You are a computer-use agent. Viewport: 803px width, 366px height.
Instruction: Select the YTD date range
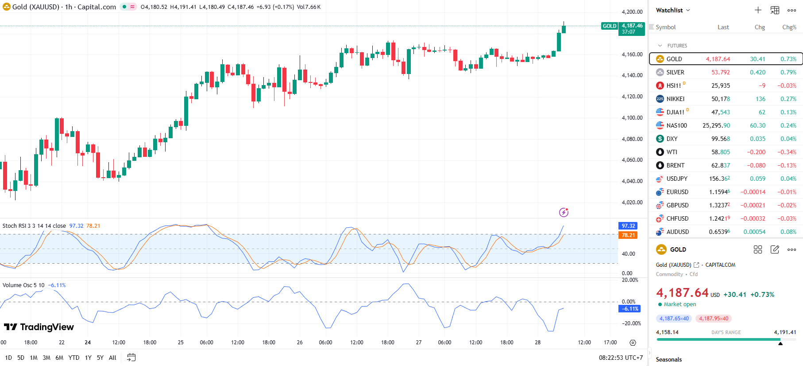(74, 358)
